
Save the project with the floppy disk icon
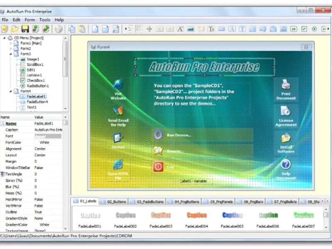[x=25, y=29]
